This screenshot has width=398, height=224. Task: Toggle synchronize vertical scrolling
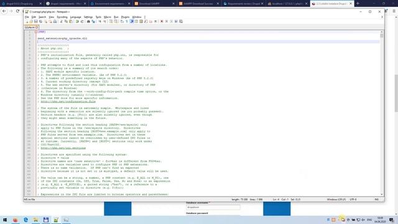[x=111, y=22]
